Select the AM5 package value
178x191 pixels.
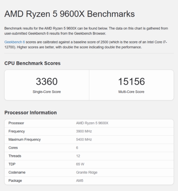[x=80, y=181]
